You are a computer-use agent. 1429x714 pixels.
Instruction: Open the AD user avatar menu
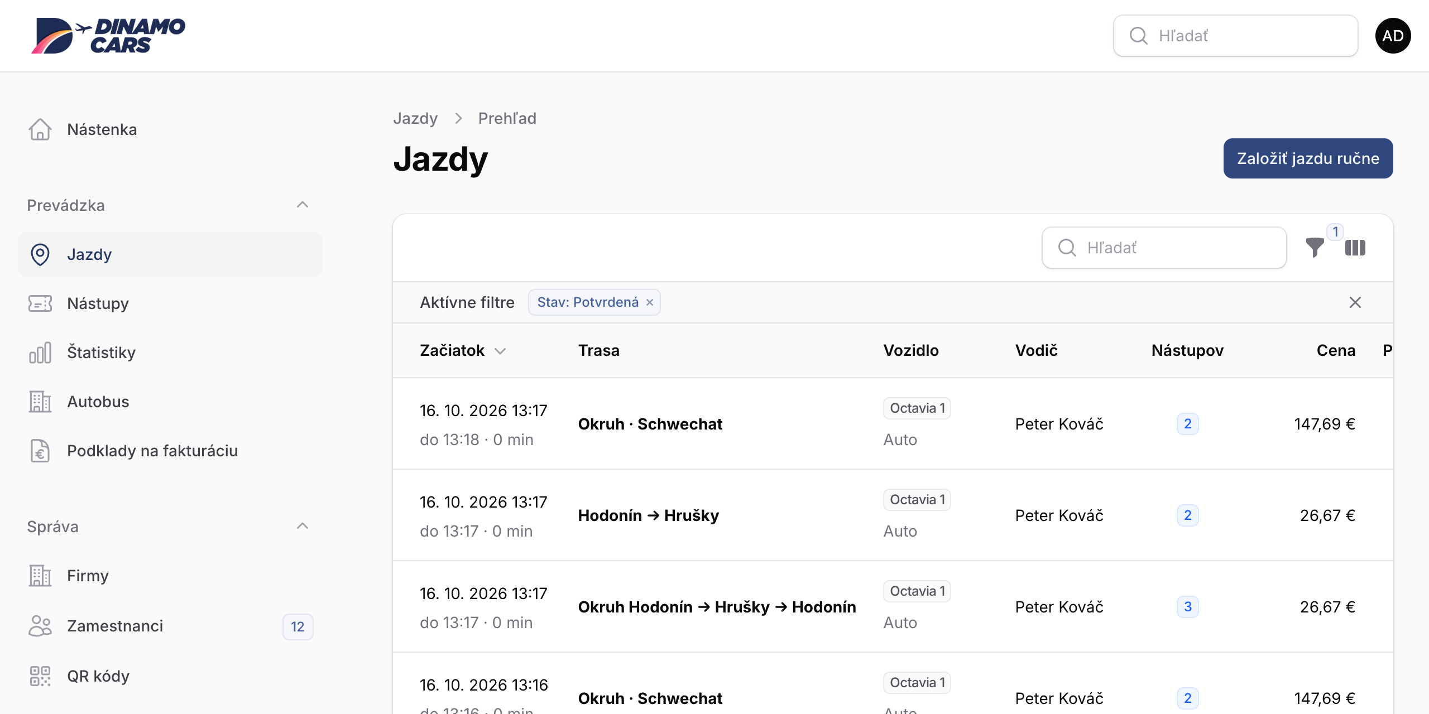(x=1393, y=36)
